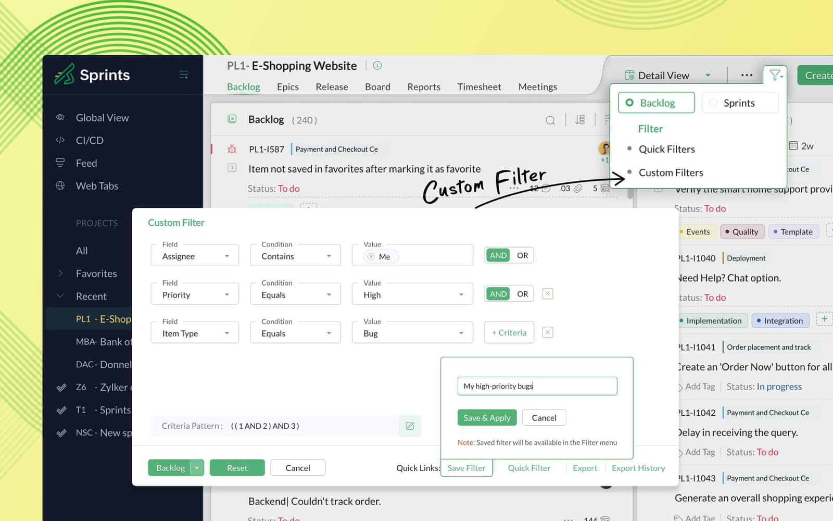The image size is (833, 521).
Task: Click the Export quick link
Action: [585, 468]
